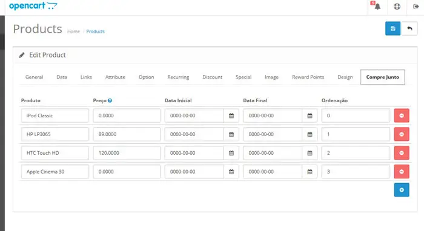
Task: Click the Preço help question-mark icon
Action: point(110,100)
